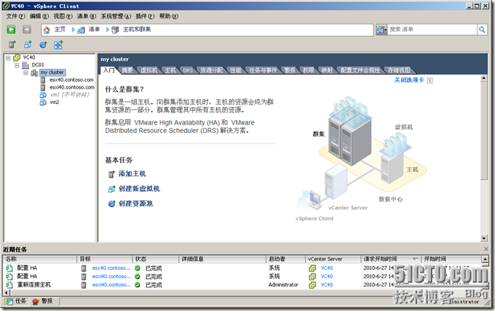Click the 添加主机 (Add host) link
Viewport: 495px width, 311px height.
click(132, 173)
